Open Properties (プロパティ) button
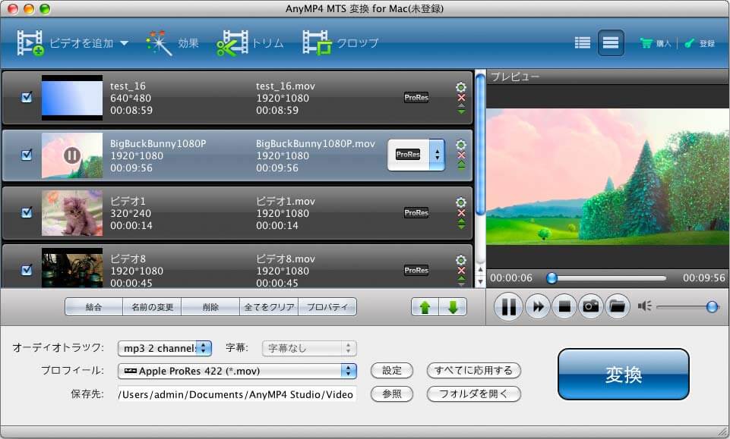Image resolution: width=730 pixels, height=439 pixels. [327, 307]
